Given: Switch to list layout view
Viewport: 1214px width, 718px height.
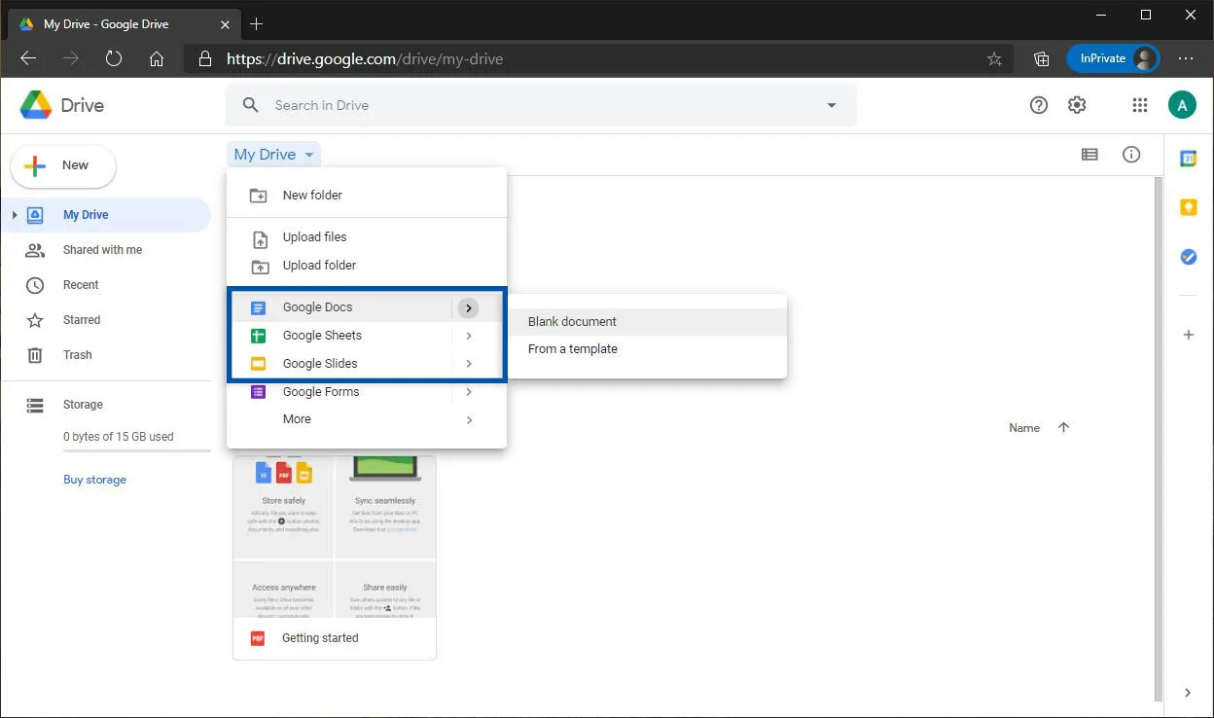Looking at the screenshot, I should tap(1089, 154).
